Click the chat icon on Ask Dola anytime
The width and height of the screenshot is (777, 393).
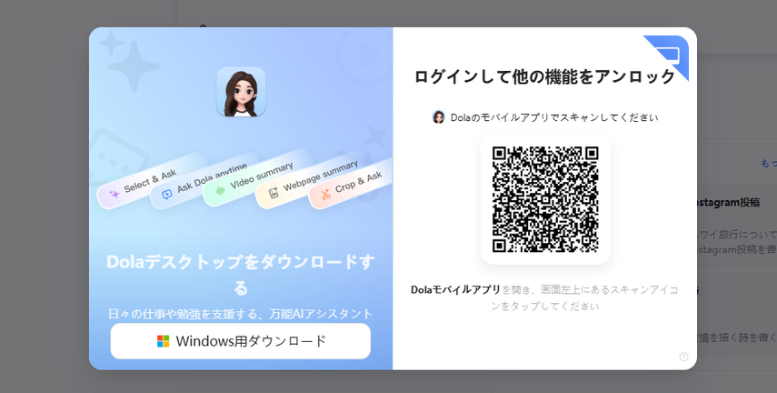pyautogui.click(x=167, y=195)
